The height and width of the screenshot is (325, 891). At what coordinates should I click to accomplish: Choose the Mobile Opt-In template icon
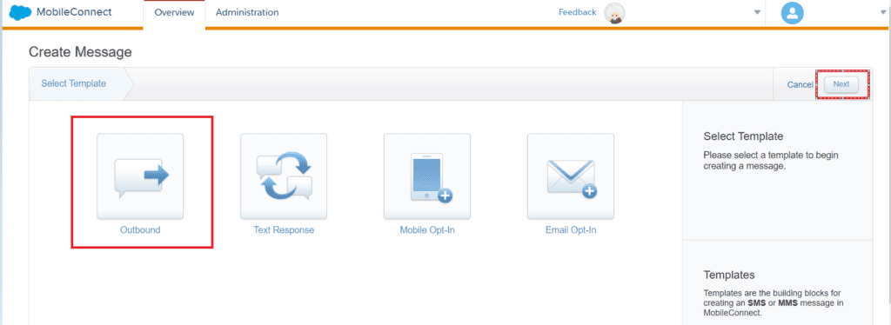coord(427,176)
